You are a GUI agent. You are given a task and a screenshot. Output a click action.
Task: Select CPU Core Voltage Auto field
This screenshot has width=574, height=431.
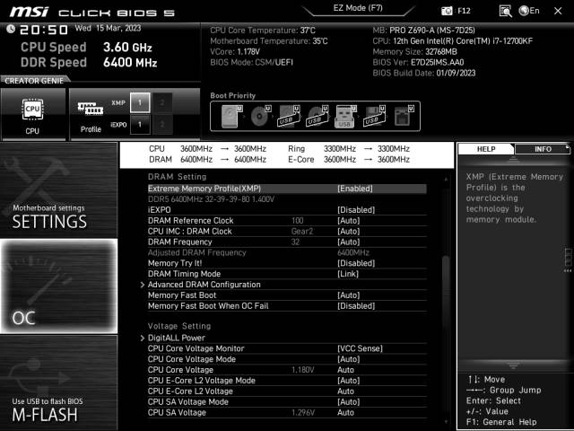click(345, 369)
